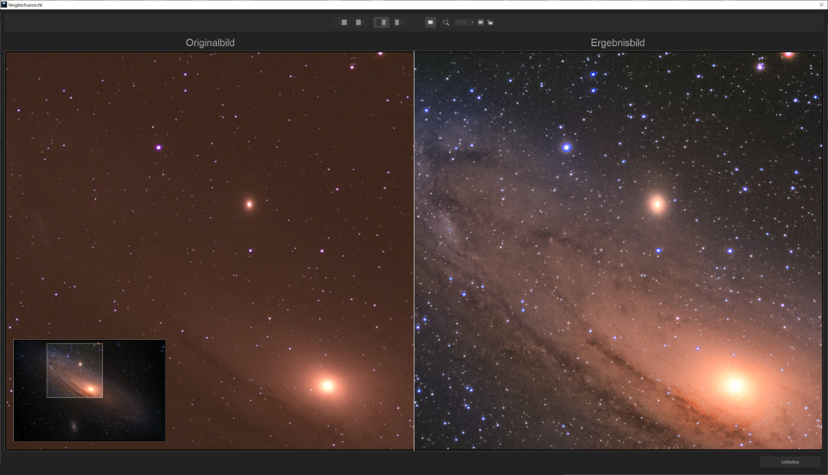Select the second view layout icon

pos(359,22)
